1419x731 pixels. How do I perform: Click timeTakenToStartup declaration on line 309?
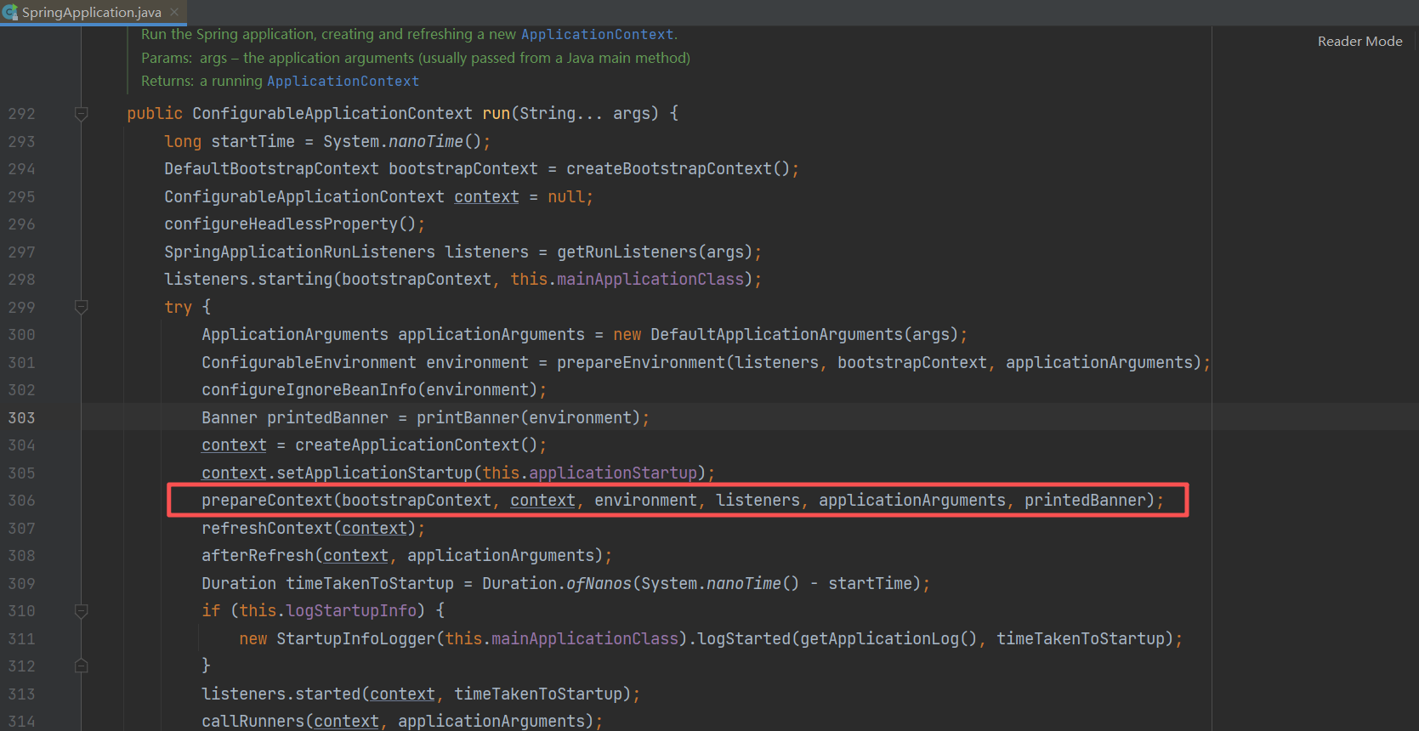(x=370, y=583)
